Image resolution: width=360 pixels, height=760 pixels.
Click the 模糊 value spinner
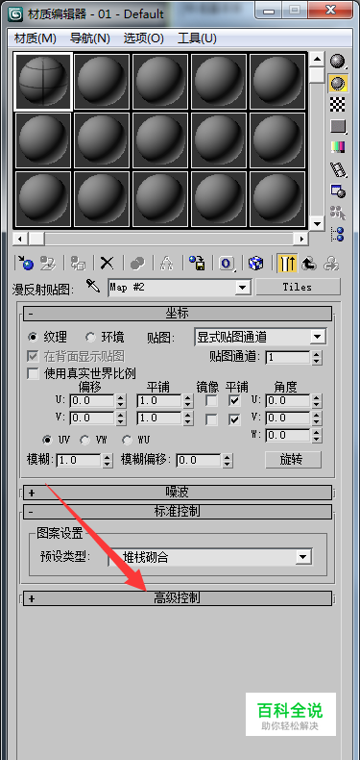[107, 460]
